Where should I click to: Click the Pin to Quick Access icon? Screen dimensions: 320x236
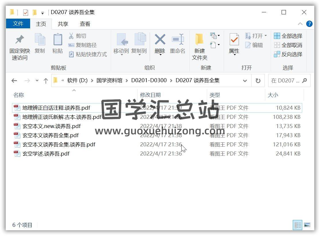coord(20,40)
